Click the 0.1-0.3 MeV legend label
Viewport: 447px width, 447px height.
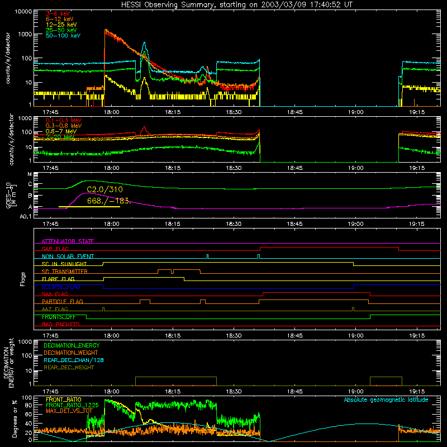(x=64, y=120)
